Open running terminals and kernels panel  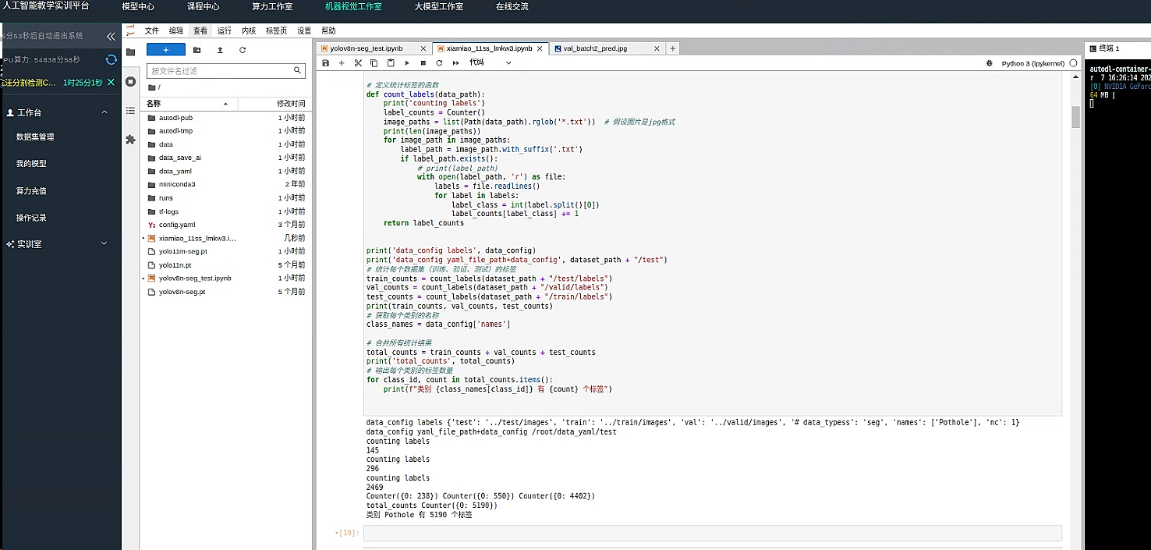[x=130, y=81]
